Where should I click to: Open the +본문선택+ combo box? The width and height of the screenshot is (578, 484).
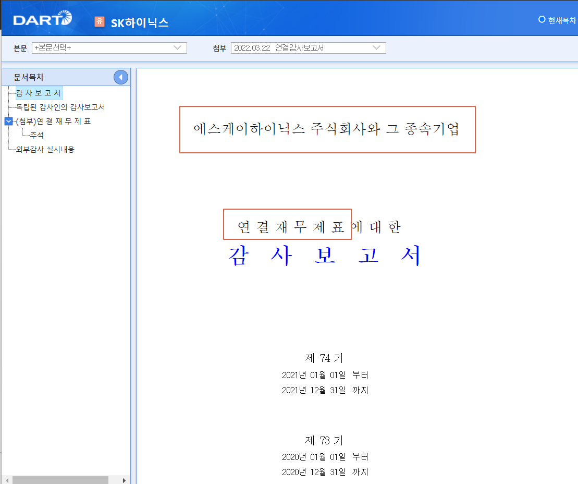(109, 47)
